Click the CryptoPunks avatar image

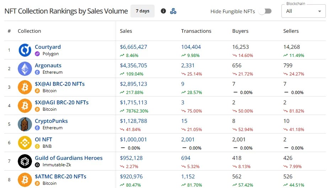25,124
